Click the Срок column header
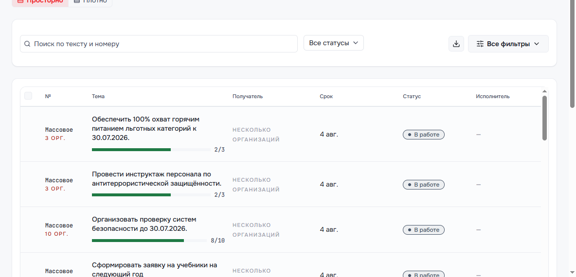 326,97
